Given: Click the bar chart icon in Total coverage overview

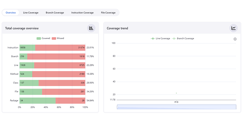Looking at the screenshot, I should click(91, 28).
